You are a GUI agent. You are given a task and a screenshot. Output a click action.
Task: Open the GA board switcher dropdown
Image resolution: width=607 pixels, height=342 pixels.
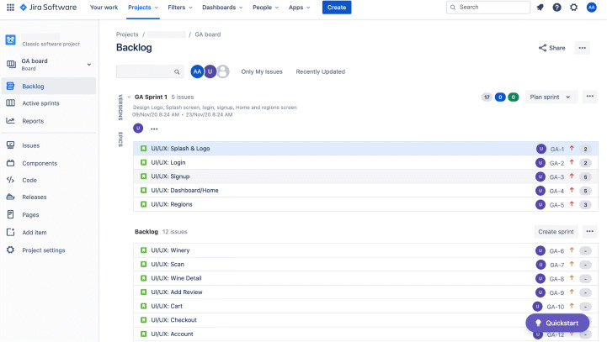pyautogui.click(x=89, y=65)
